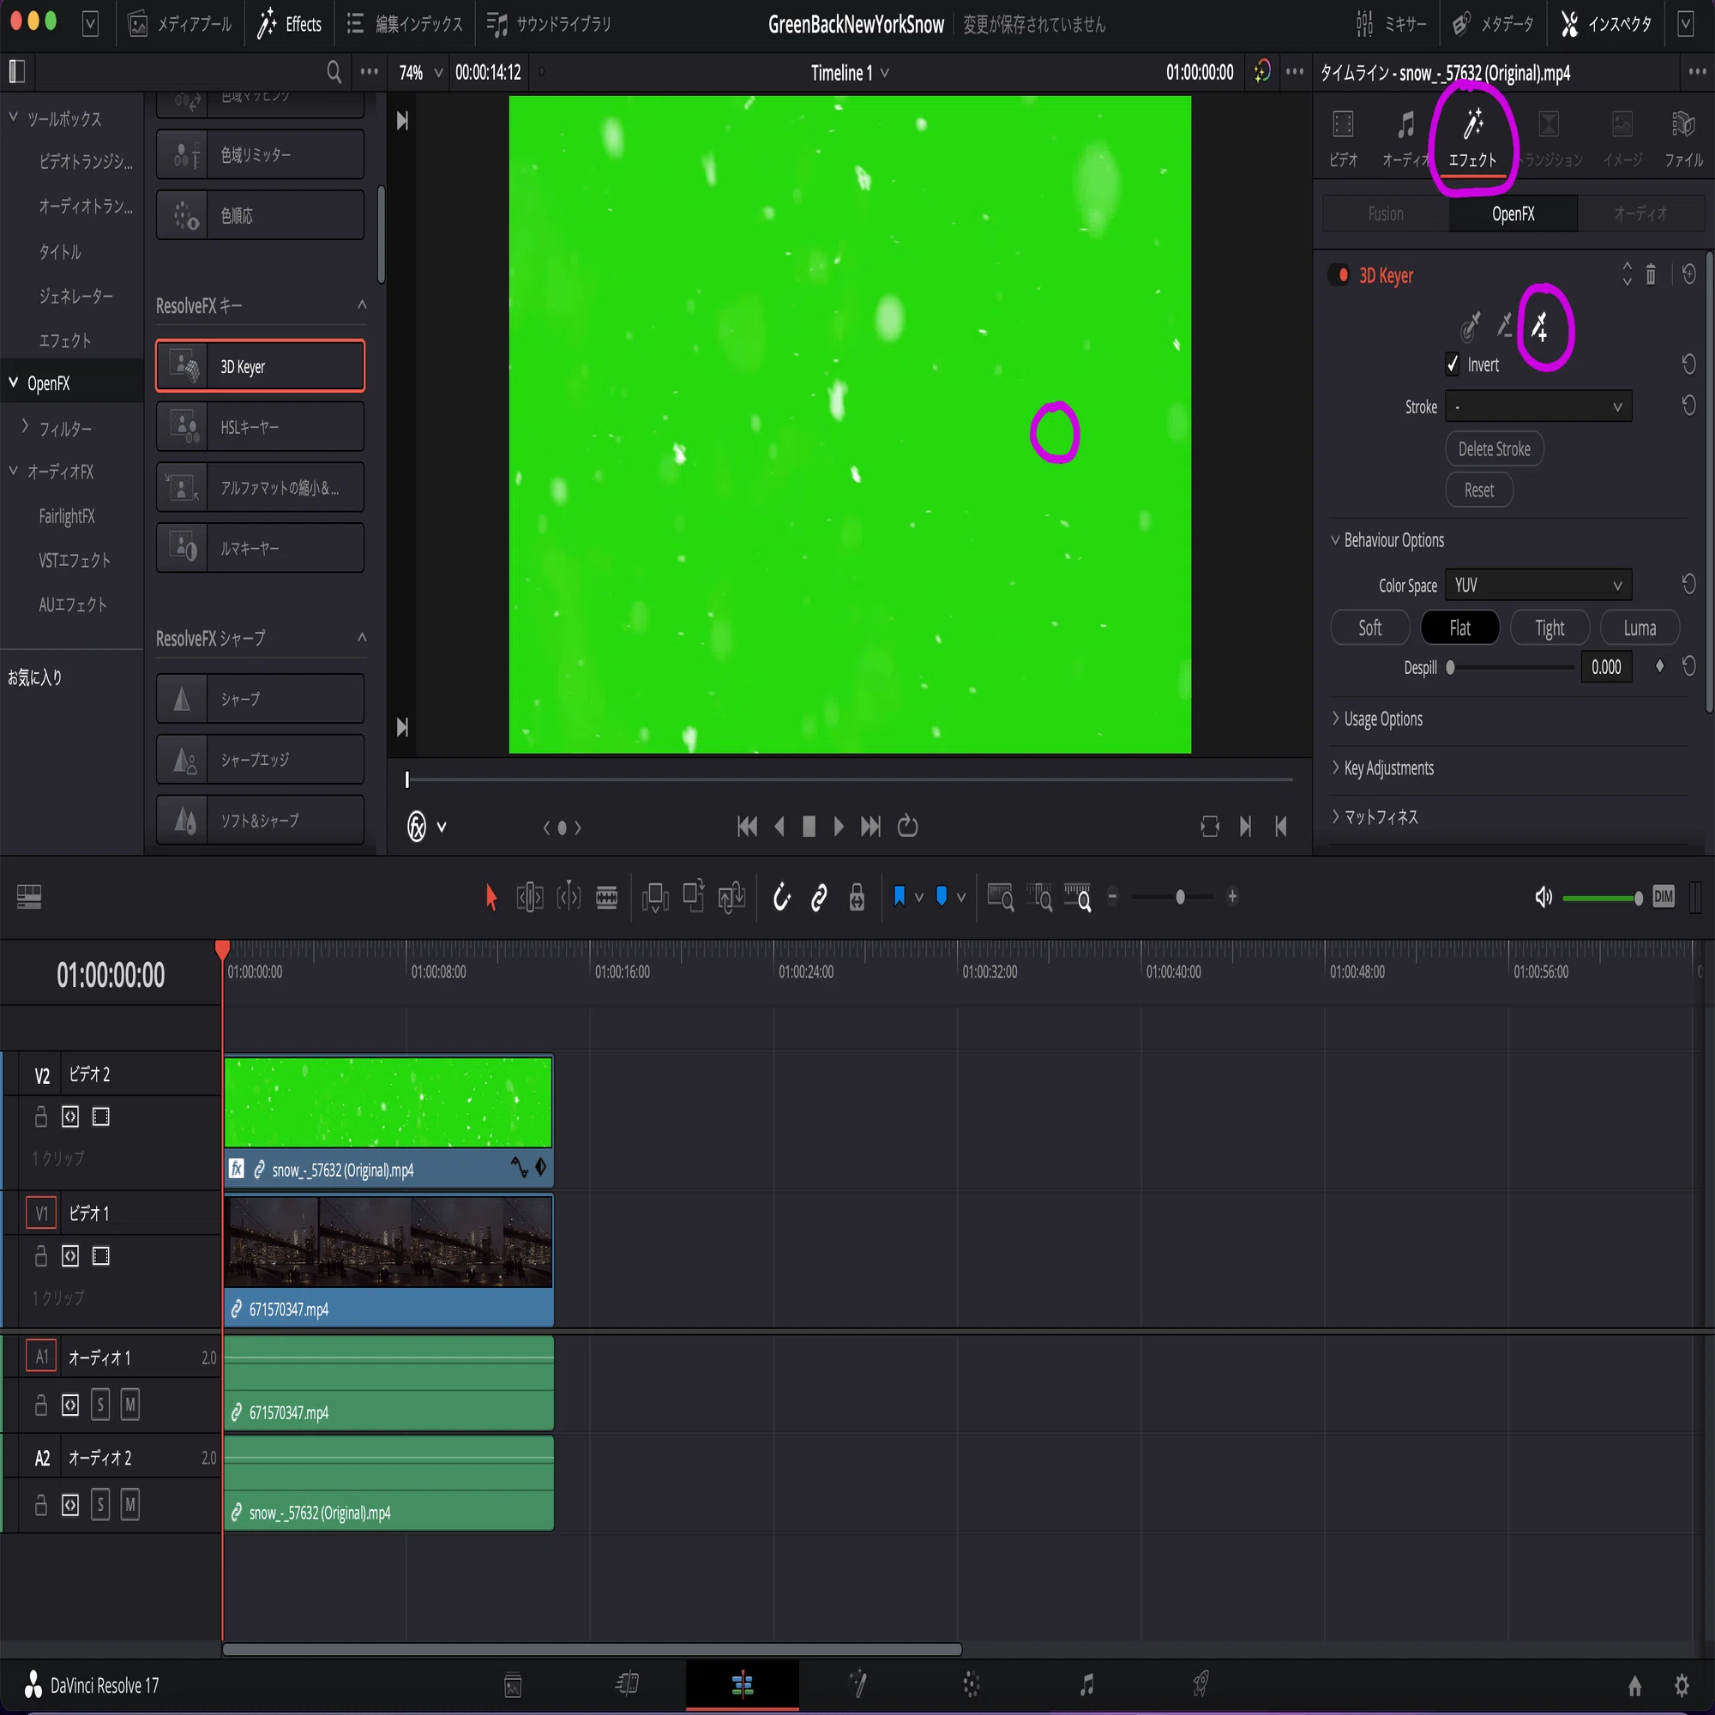Open the Sound Library panel
This screenshot has height=1715, width=1715.
[550, 24]
